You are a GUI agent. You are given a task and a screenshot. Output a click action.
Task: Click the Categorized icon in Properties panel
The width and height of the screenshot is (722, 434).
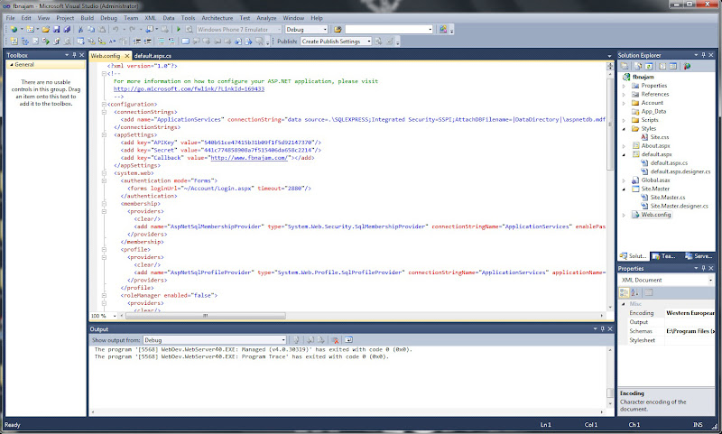click(625, 292)
